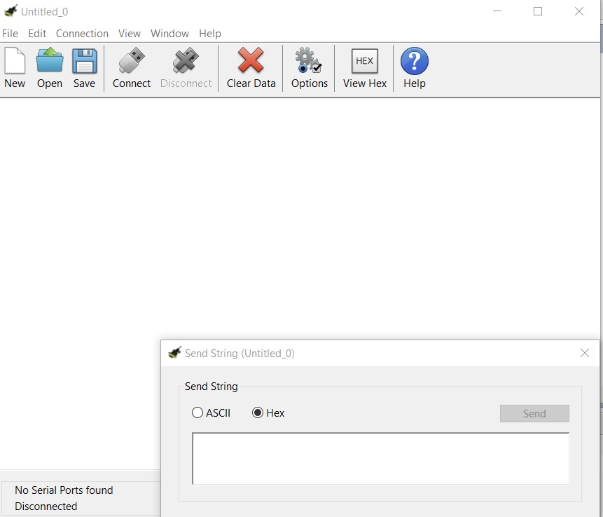Open the Edit menu

tap(37, 34)
